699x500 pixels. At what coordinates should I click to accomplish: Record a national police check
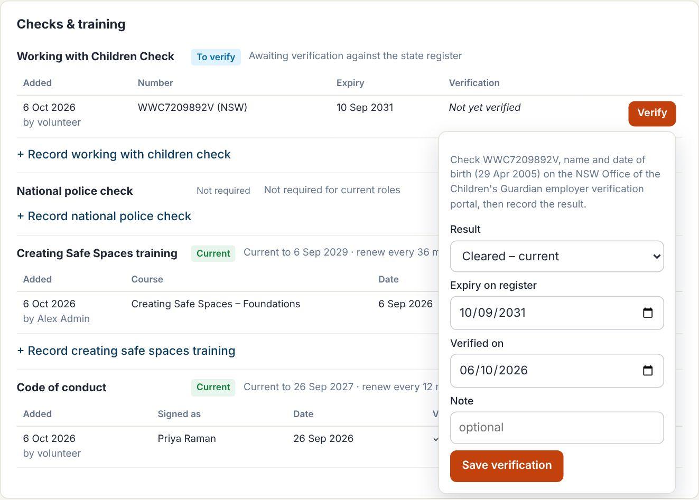[104, 216]
